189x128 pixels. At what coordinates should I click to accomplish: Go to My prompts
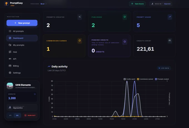point(22,45)
